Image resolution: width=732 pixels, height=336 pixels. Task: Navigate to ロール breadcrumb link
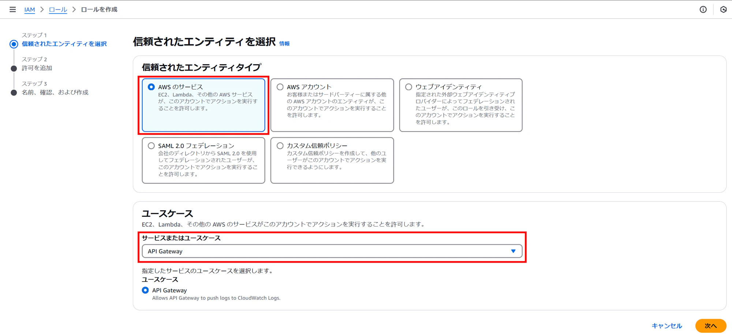click(58, 10)
